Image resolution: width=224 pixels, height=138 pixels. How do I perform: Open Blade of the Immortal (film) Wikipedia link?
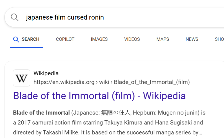[x=99, y=96]
